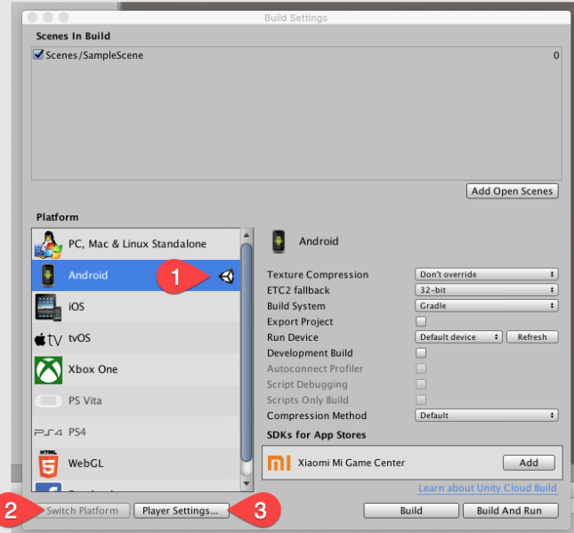The height and width of the screenshot is (533, 574).
Task: Click the platform list scroll down arrow
Action: (x=247, y=483)
